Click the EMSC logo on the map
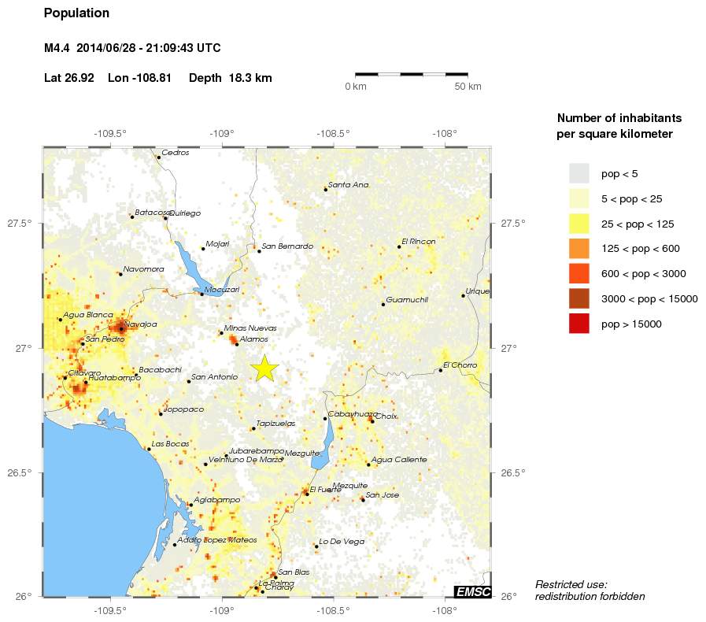The height and width of the screenshot is (622, 706). click(472, 591)
